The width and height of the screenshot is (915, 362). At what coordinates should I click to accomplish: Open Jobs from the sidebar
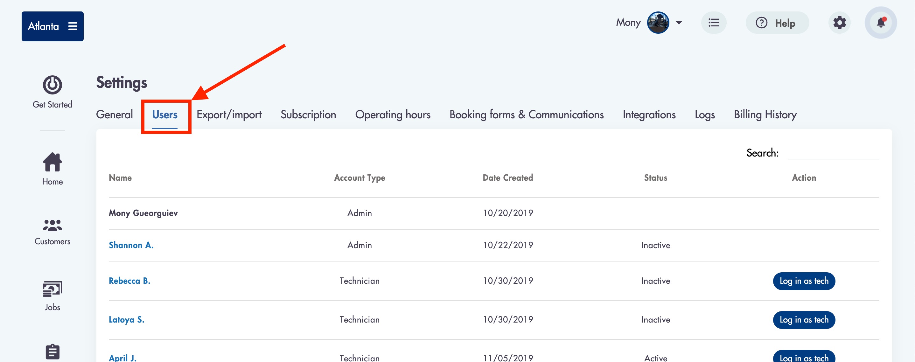[x=52, y=296]
